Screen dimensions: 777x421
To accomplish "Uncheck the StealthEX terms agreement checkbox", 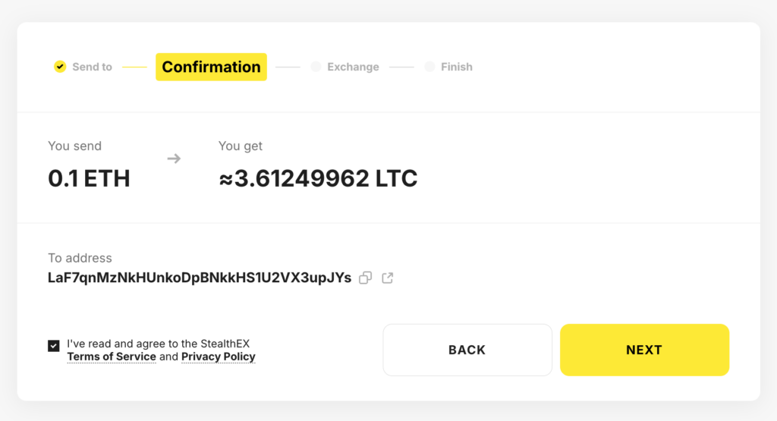I will click(x=54, y=346).
